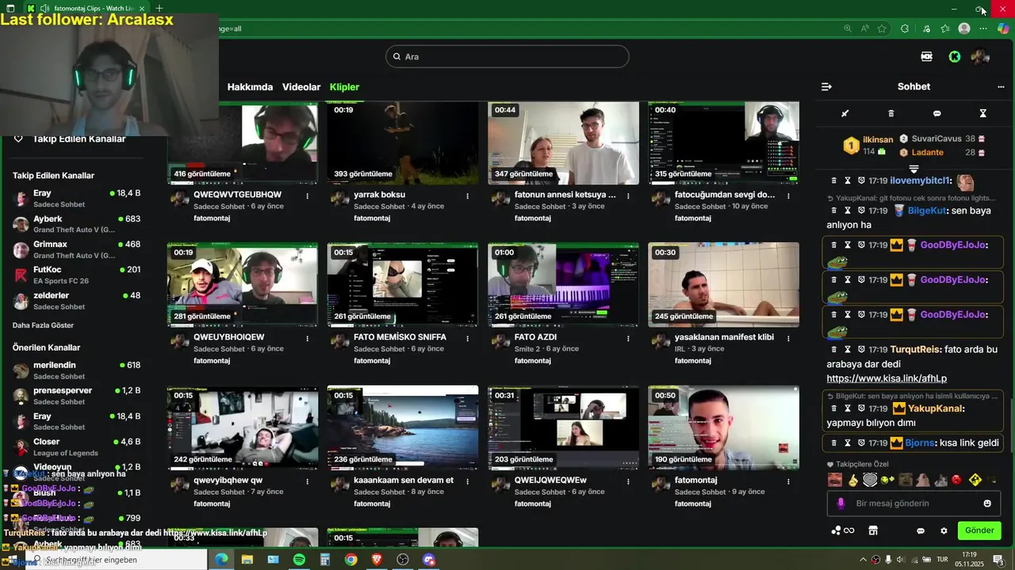The width and height of the screenshot is (1015, 570).
Task: Delete TurqutReis's message with the trash icon
Action: (833, 349)
